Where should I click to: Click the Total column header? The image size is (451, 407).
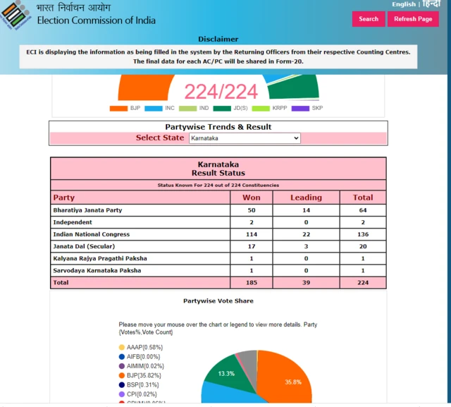(x=363, y=198)
